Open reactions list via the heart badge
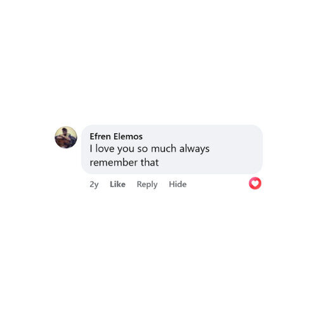 (255, 183)
